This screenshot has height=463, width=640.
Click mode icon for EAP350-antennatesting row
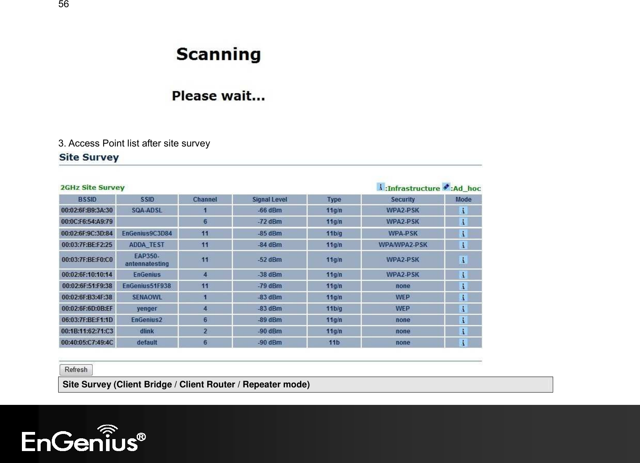coord(463,260)
